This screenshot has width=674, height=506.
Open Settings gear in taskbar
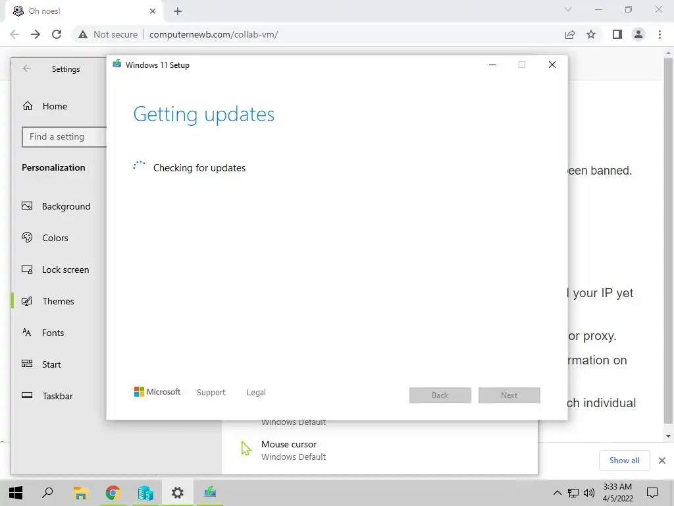pos(178,493)
